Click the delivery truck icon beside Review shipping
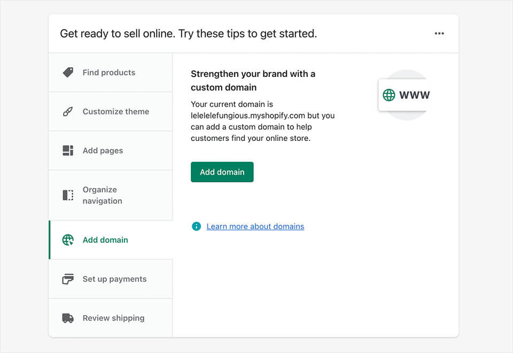This screenshot has width=513, height=353. point(68,318)
